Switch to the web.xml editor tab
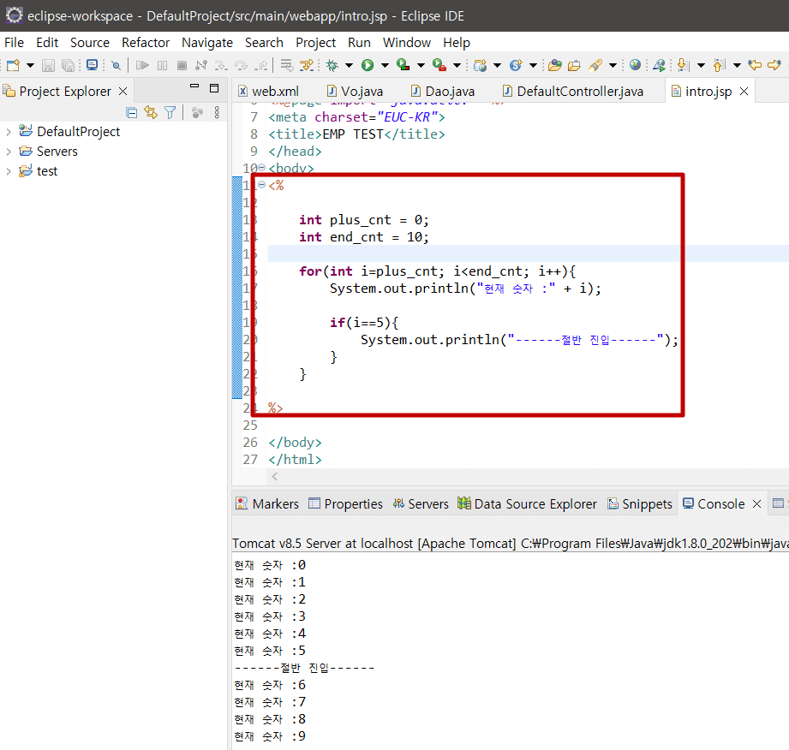The height and width of the screenshot is (750, 789). pos(269,91)
